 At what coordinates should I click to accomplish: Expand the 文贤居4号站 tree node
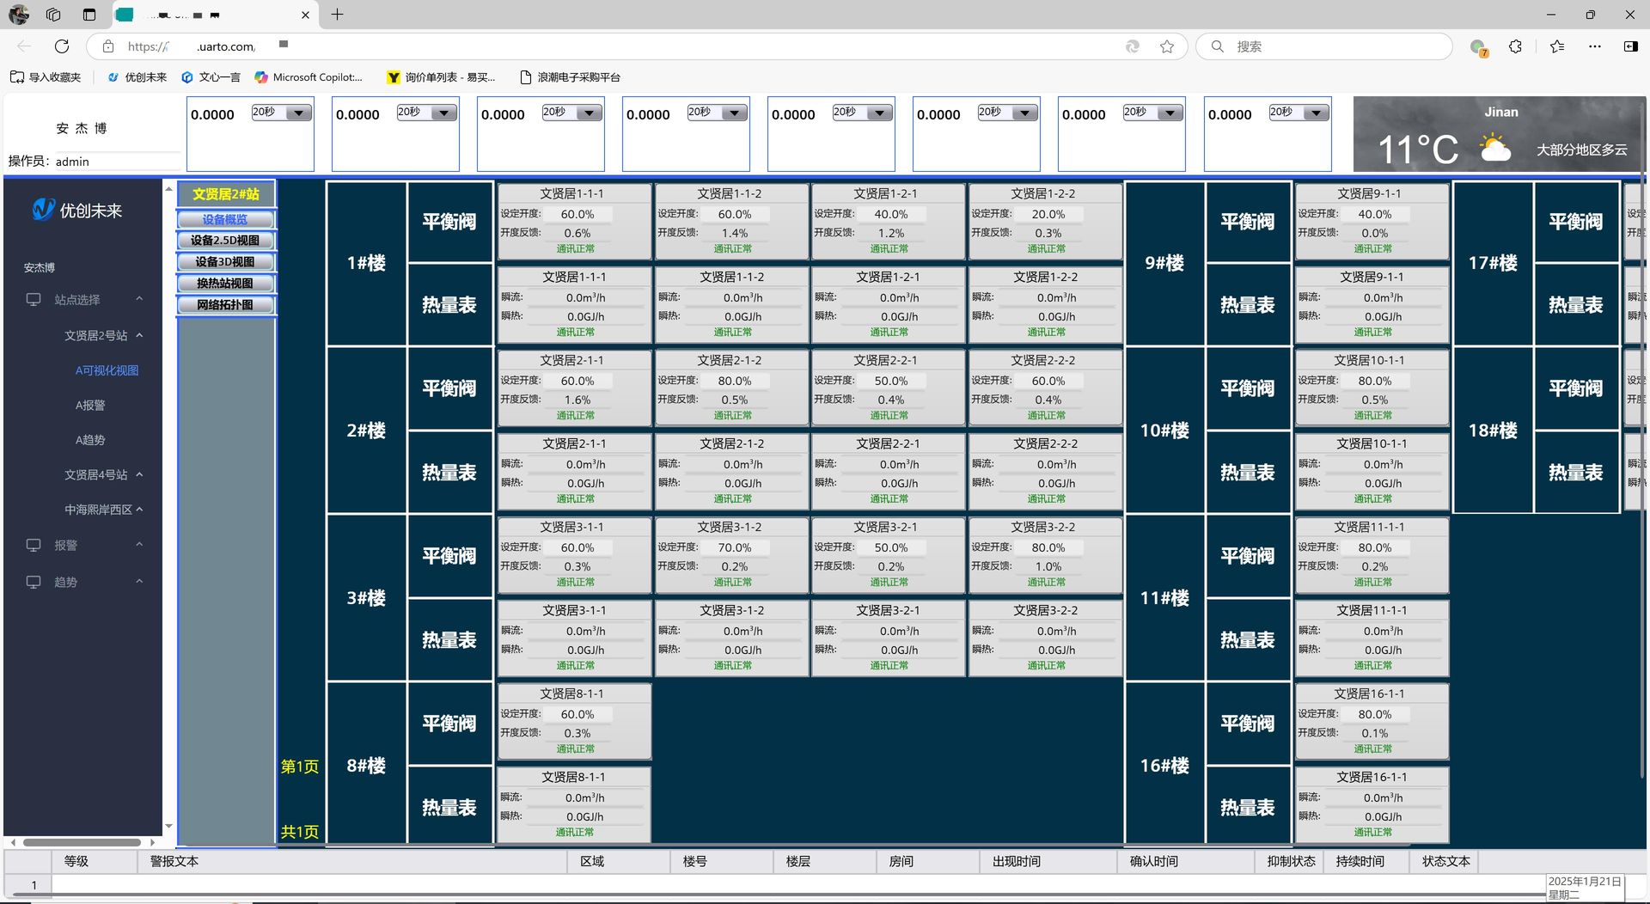[139, 475]
